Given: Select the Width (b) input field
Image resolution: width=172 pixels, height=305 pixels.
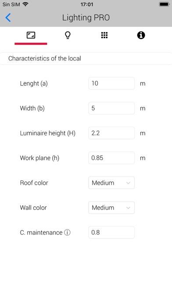Looking at the screenshot, I should 111,108.
